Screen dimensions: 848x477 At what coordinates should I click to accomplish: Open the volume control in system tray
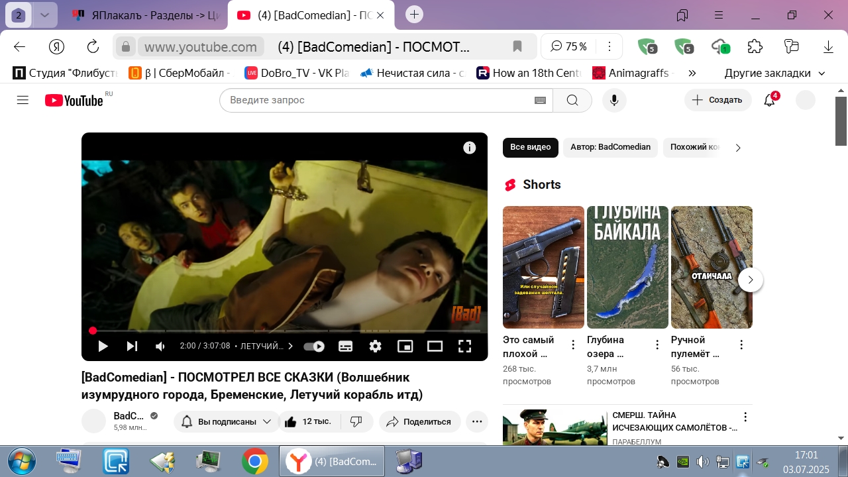702,462
